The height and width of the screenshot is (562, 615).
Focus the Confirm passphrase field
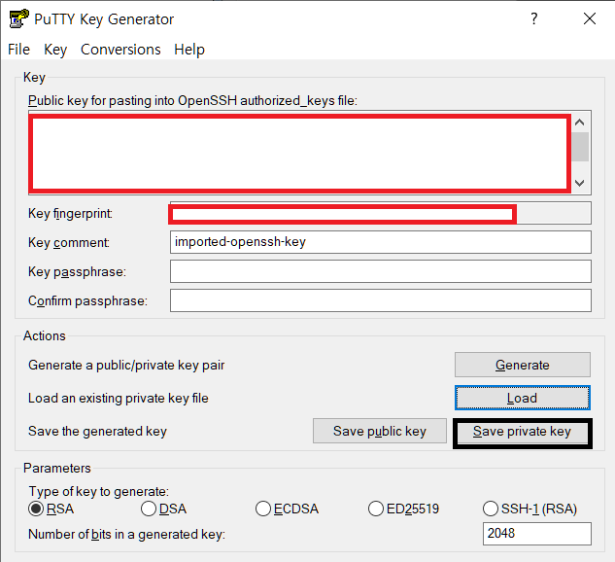[381, 300]
